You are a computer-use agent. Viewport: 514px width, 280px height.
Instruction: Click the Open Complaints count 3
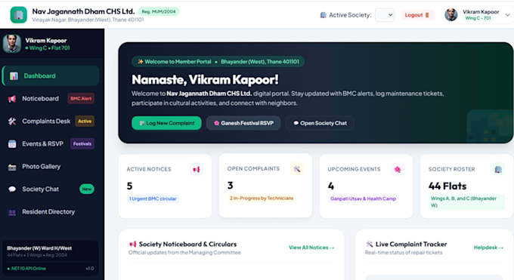(230, 186)
